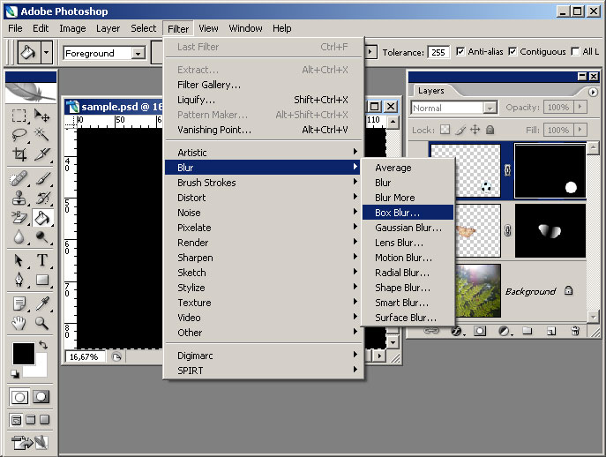This screenshot has height=457, width=606.
Task: Toggle the Anti-alias checkbox
Action: point(460,51)
